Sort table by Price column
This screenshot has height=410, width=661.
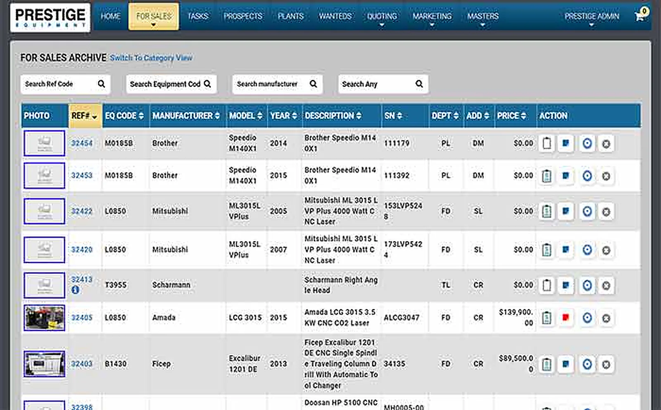[511, 116]
